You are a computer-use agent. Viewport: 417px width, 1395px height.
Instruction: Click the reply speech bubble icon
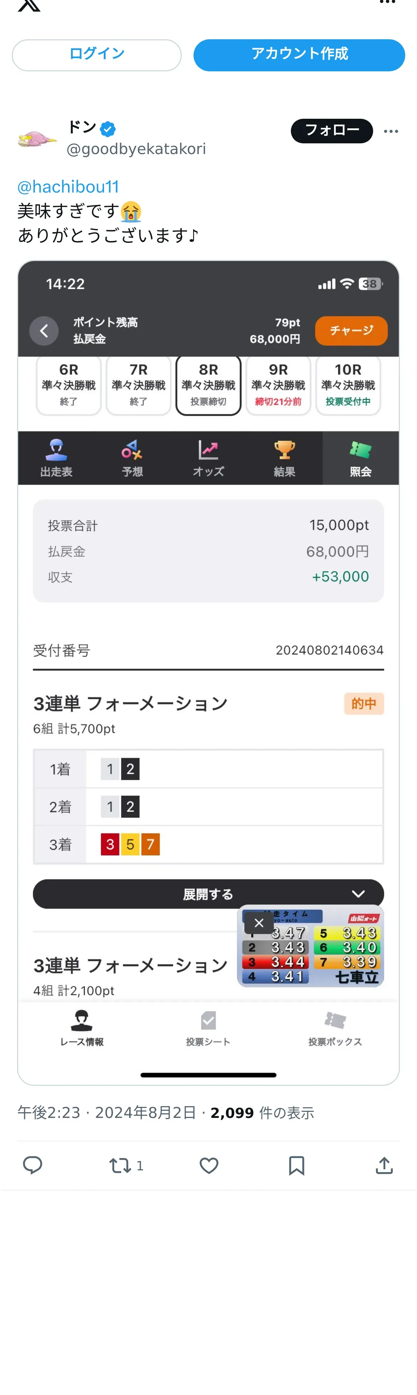[32, 1165]
